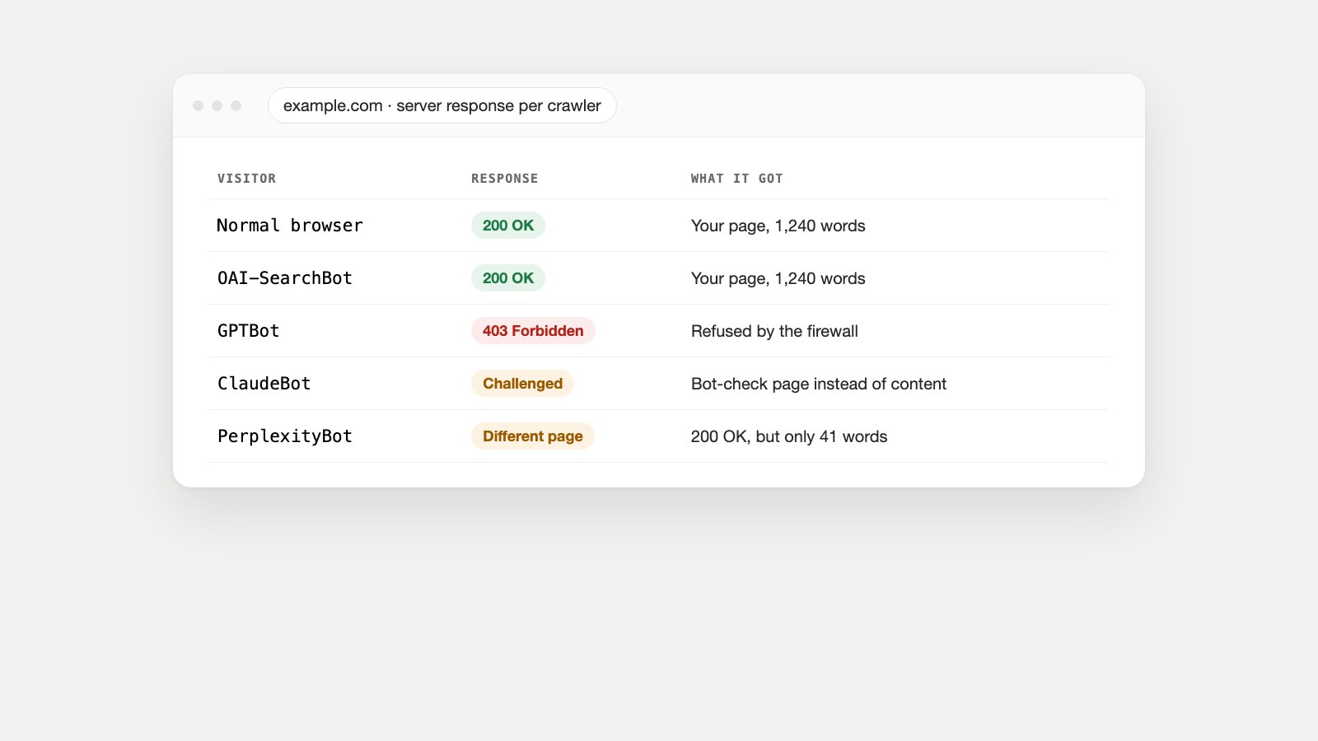Click the Challenged badge for ClaudeBot
1318x741 pixels.
tap(522, 384)
